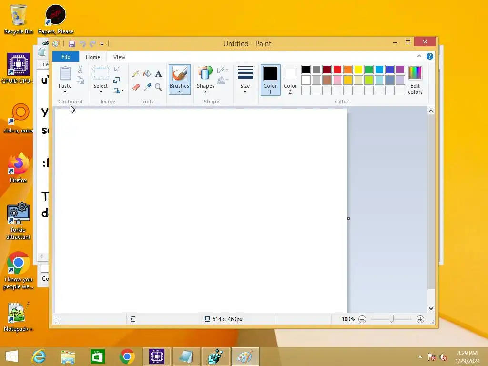Open Windows Store from taskbar
This screenshot has height=366, width=488.
(x=97, y=356)
